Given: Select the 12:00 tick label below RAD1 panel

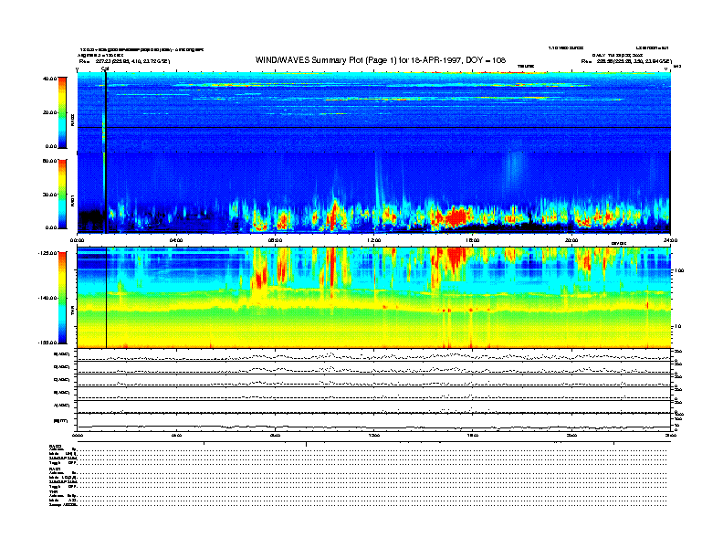Looking at the screenshot, I should 373,240.
